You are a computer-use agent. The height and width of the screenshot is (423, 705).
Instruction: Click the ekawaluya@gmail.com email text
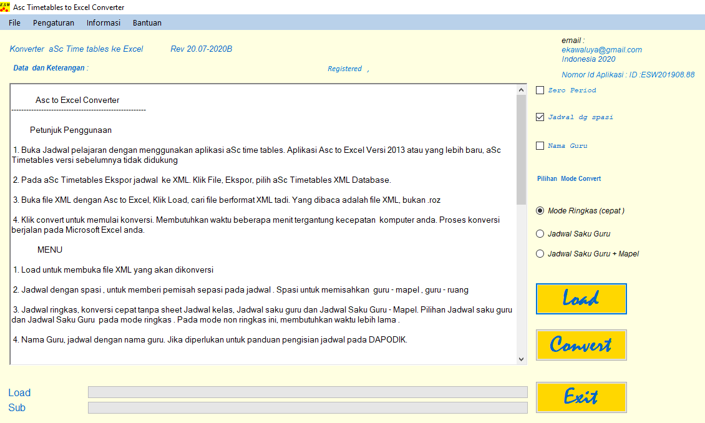point(601,50)
